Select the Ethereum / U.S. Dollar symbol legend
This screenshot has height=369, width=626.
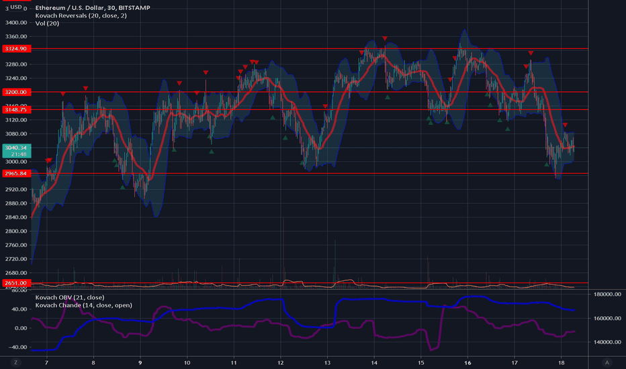[x=93, y=7]
